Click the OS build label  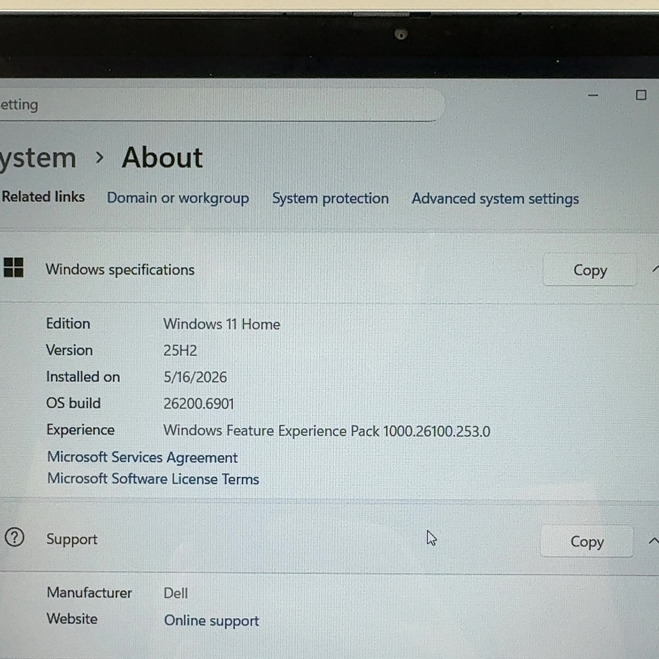click(74, 403)
